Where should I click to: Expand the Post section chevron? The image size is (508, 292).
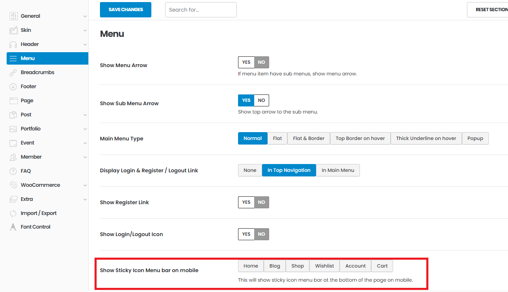[x=85, y=115]
